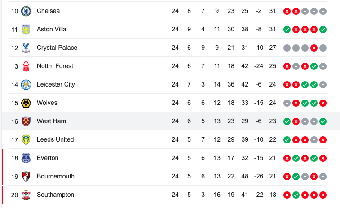The height and width of the screenshot is (208, 340).
Task: Open the Chelsea team name link
Action: click(48, 11)
